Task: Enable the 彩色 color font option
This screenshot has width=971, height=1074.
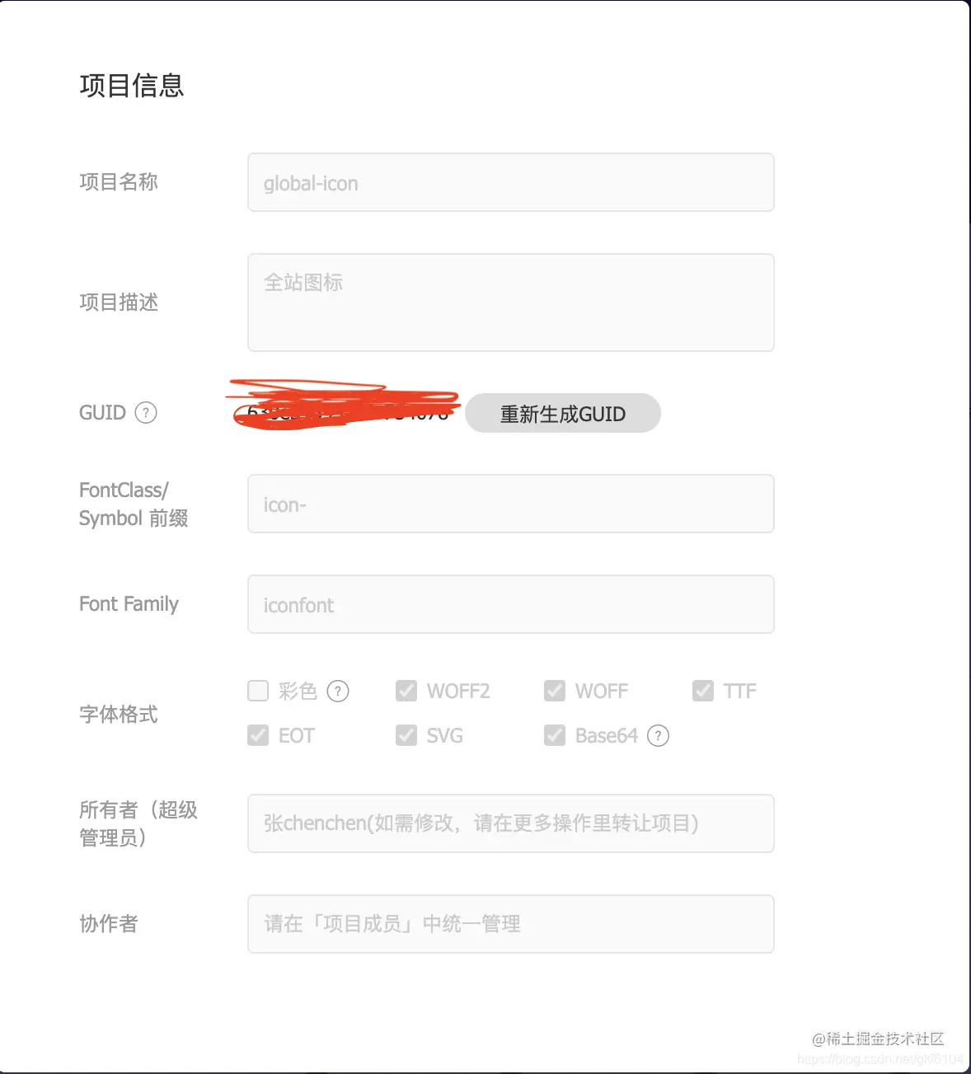Action: point(258,691)
